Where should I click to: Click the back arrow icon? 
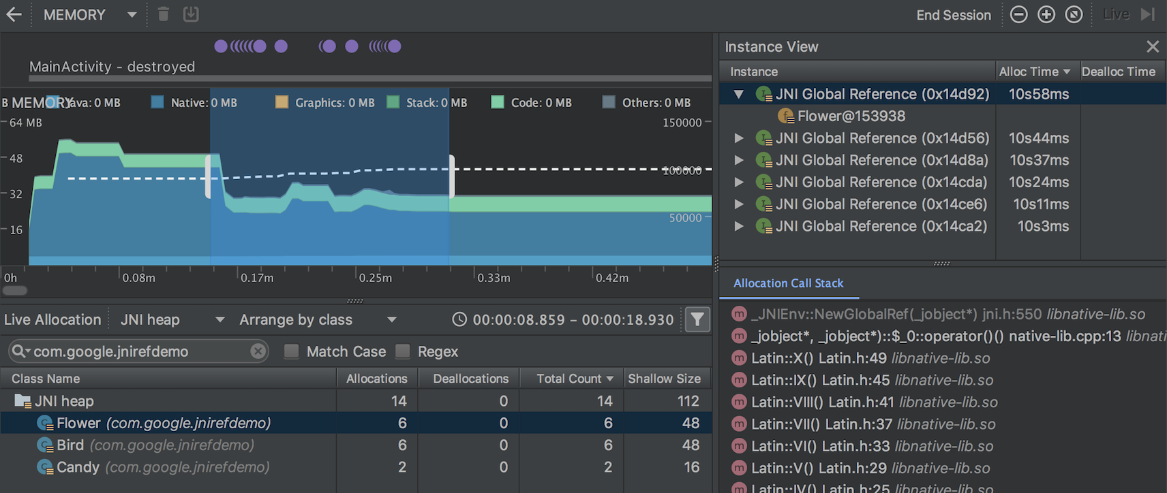(14, 14)
